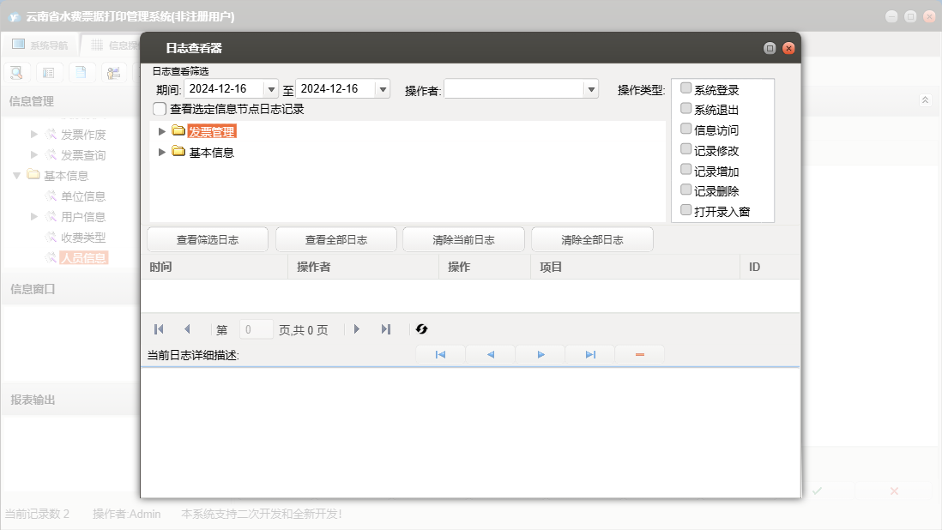Go to next page of log list

[x=357, y=329]
